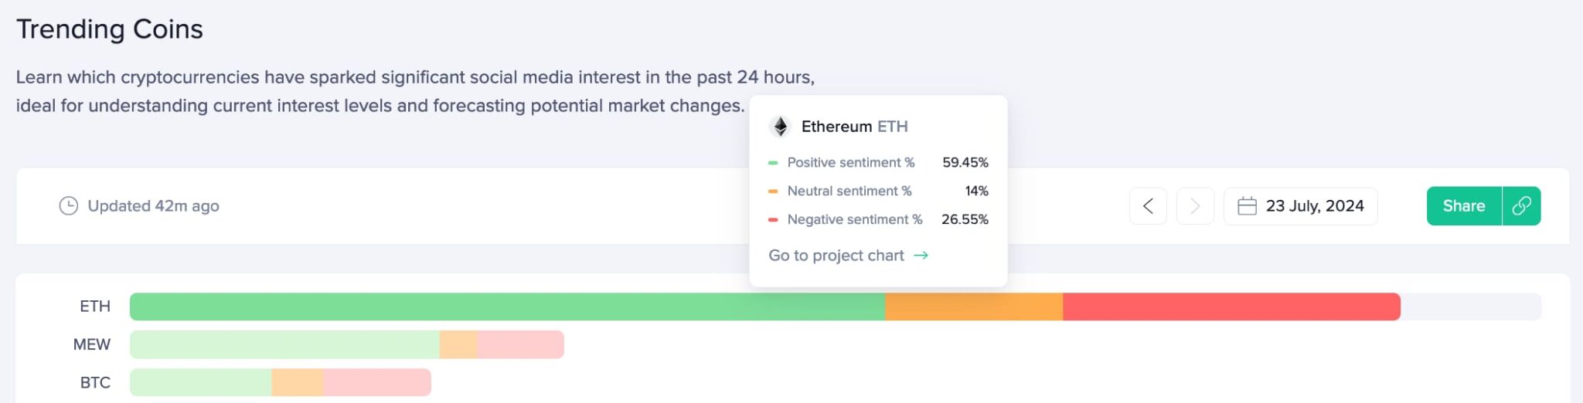Open the Go to project chart link
The image size is (1583, 403).
click(836, 256)
